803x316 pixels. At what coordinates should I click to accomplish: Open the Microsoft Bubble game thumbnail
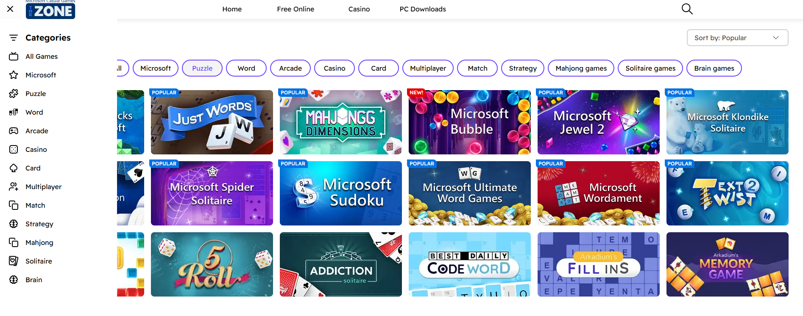470,122
